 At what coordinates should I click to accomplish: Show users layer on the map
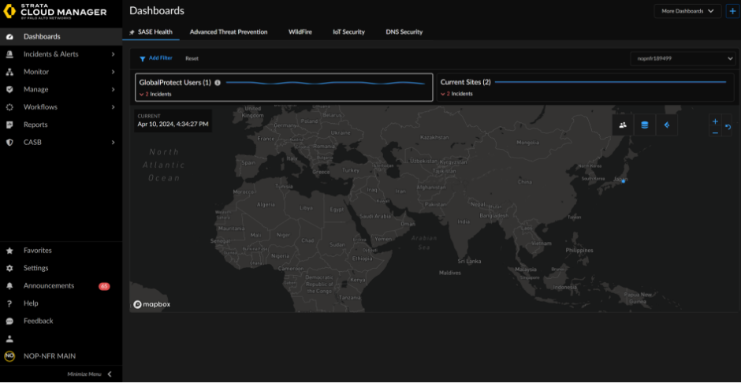point(623,125)
